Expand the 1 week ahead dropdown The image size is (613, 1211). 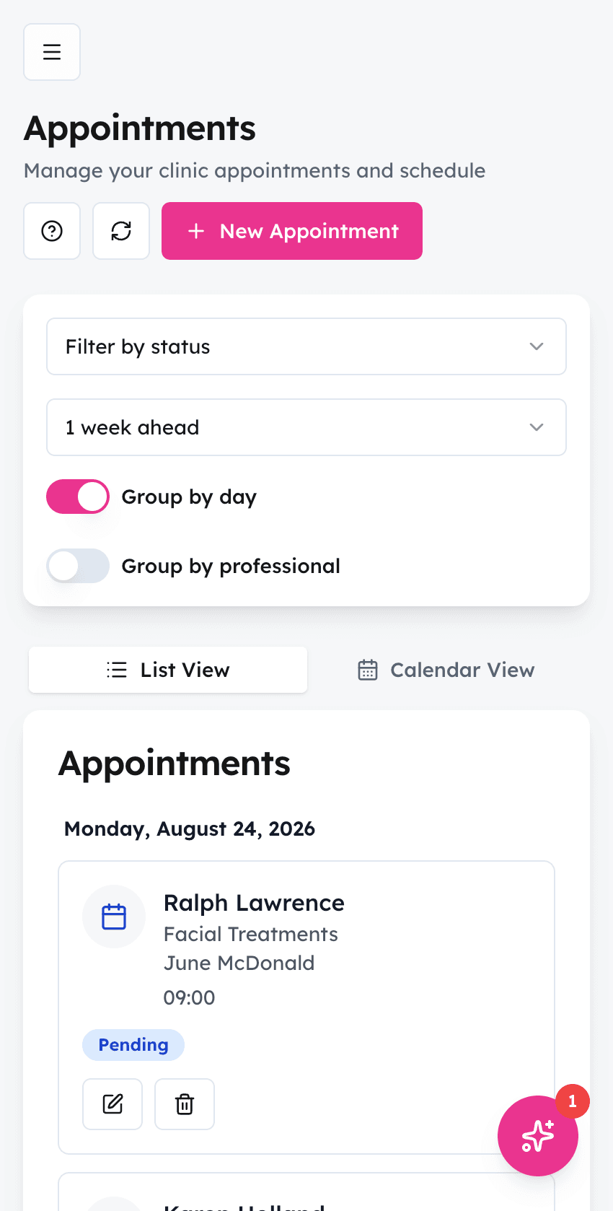point(306,427)
